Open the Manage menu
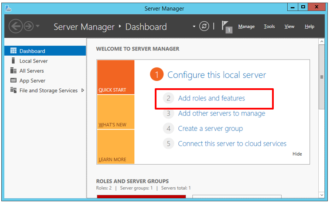Viewport: 330px width, 203px height. coord(246,27)
